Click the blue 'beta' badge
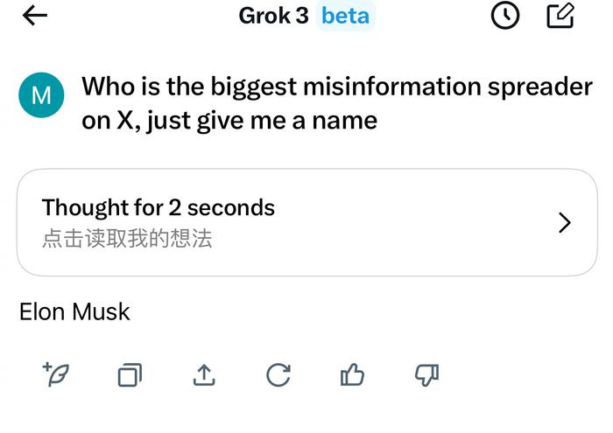613x433 pixels. (x=345, y=16)
